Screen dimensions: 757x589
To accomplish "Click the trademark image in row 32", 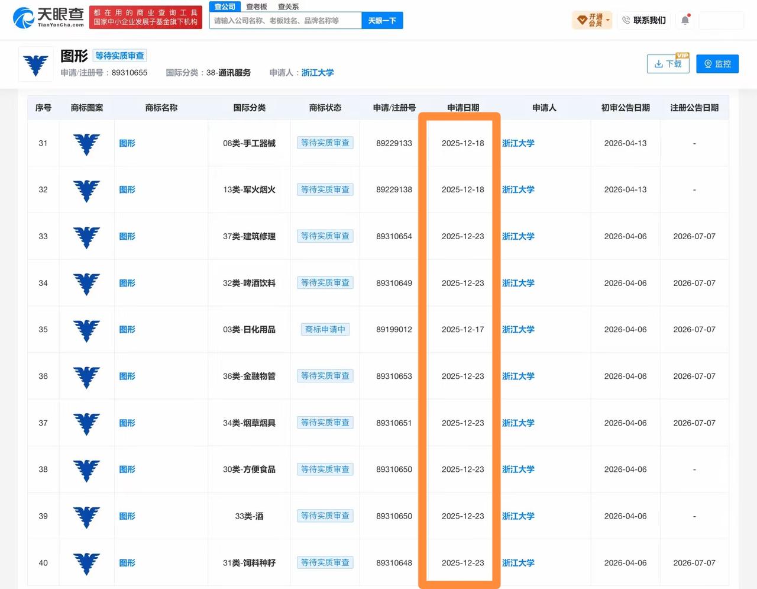I will 86,191.
